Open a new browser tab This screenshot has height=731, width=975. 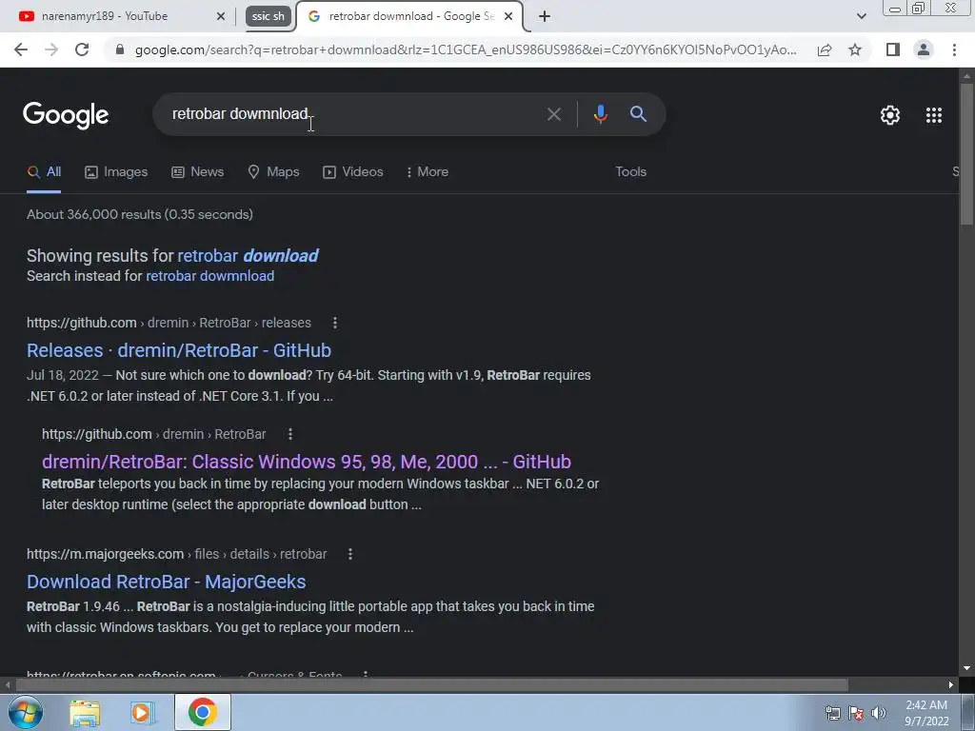(x=544, y=16)
